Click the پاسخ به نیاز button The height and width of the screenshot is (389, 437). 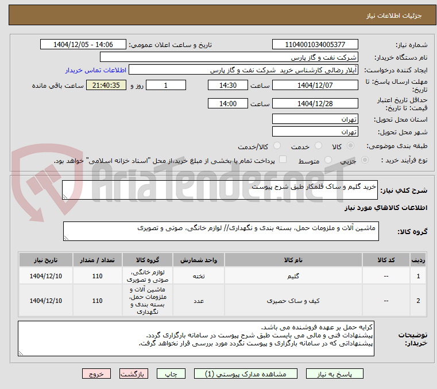[x=334, y=374]
